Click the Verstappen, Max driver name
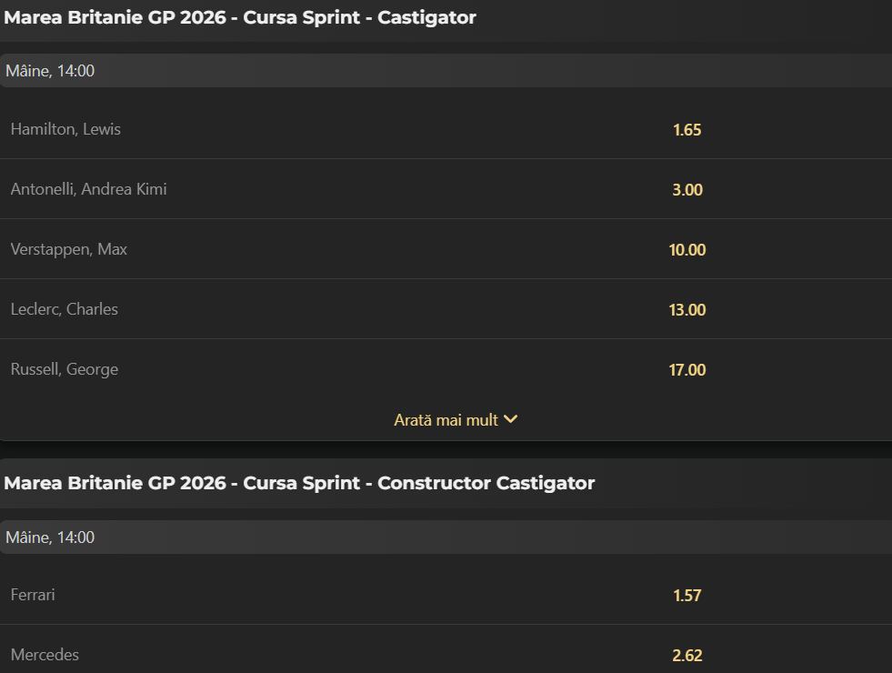Screen dimensions: 892x673 69,249
